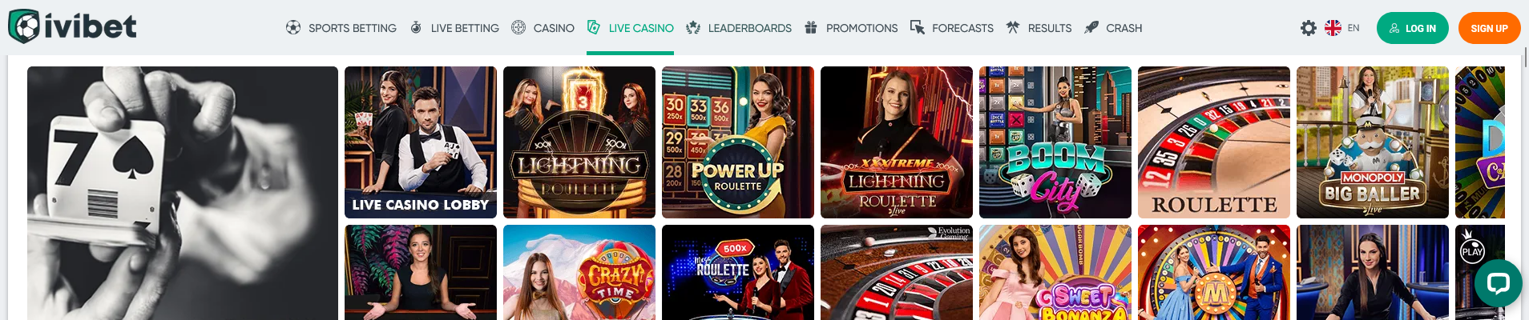Click the Leaderboards laurel icon
Viewport: 1529px width, 320px height.
[693, 27]
